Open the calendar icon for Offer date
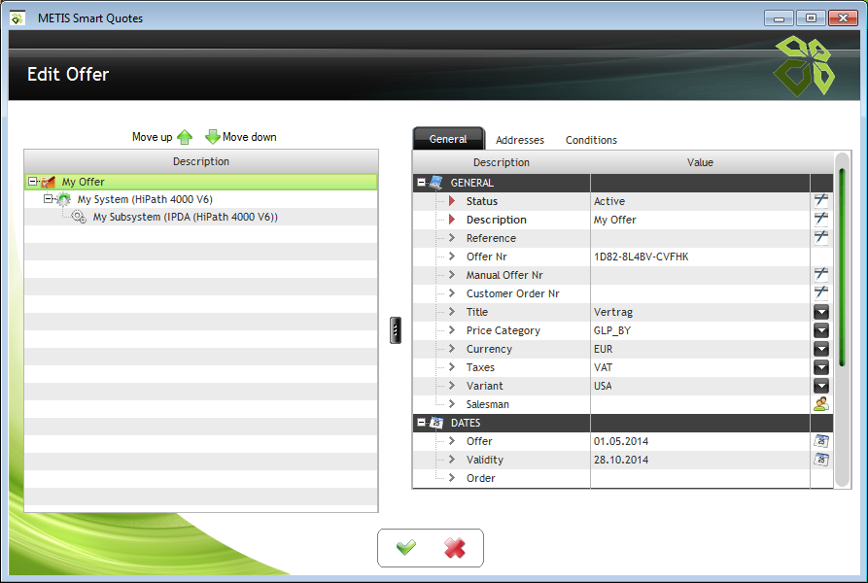Viewport: 868px width, 583px height. 821,441
